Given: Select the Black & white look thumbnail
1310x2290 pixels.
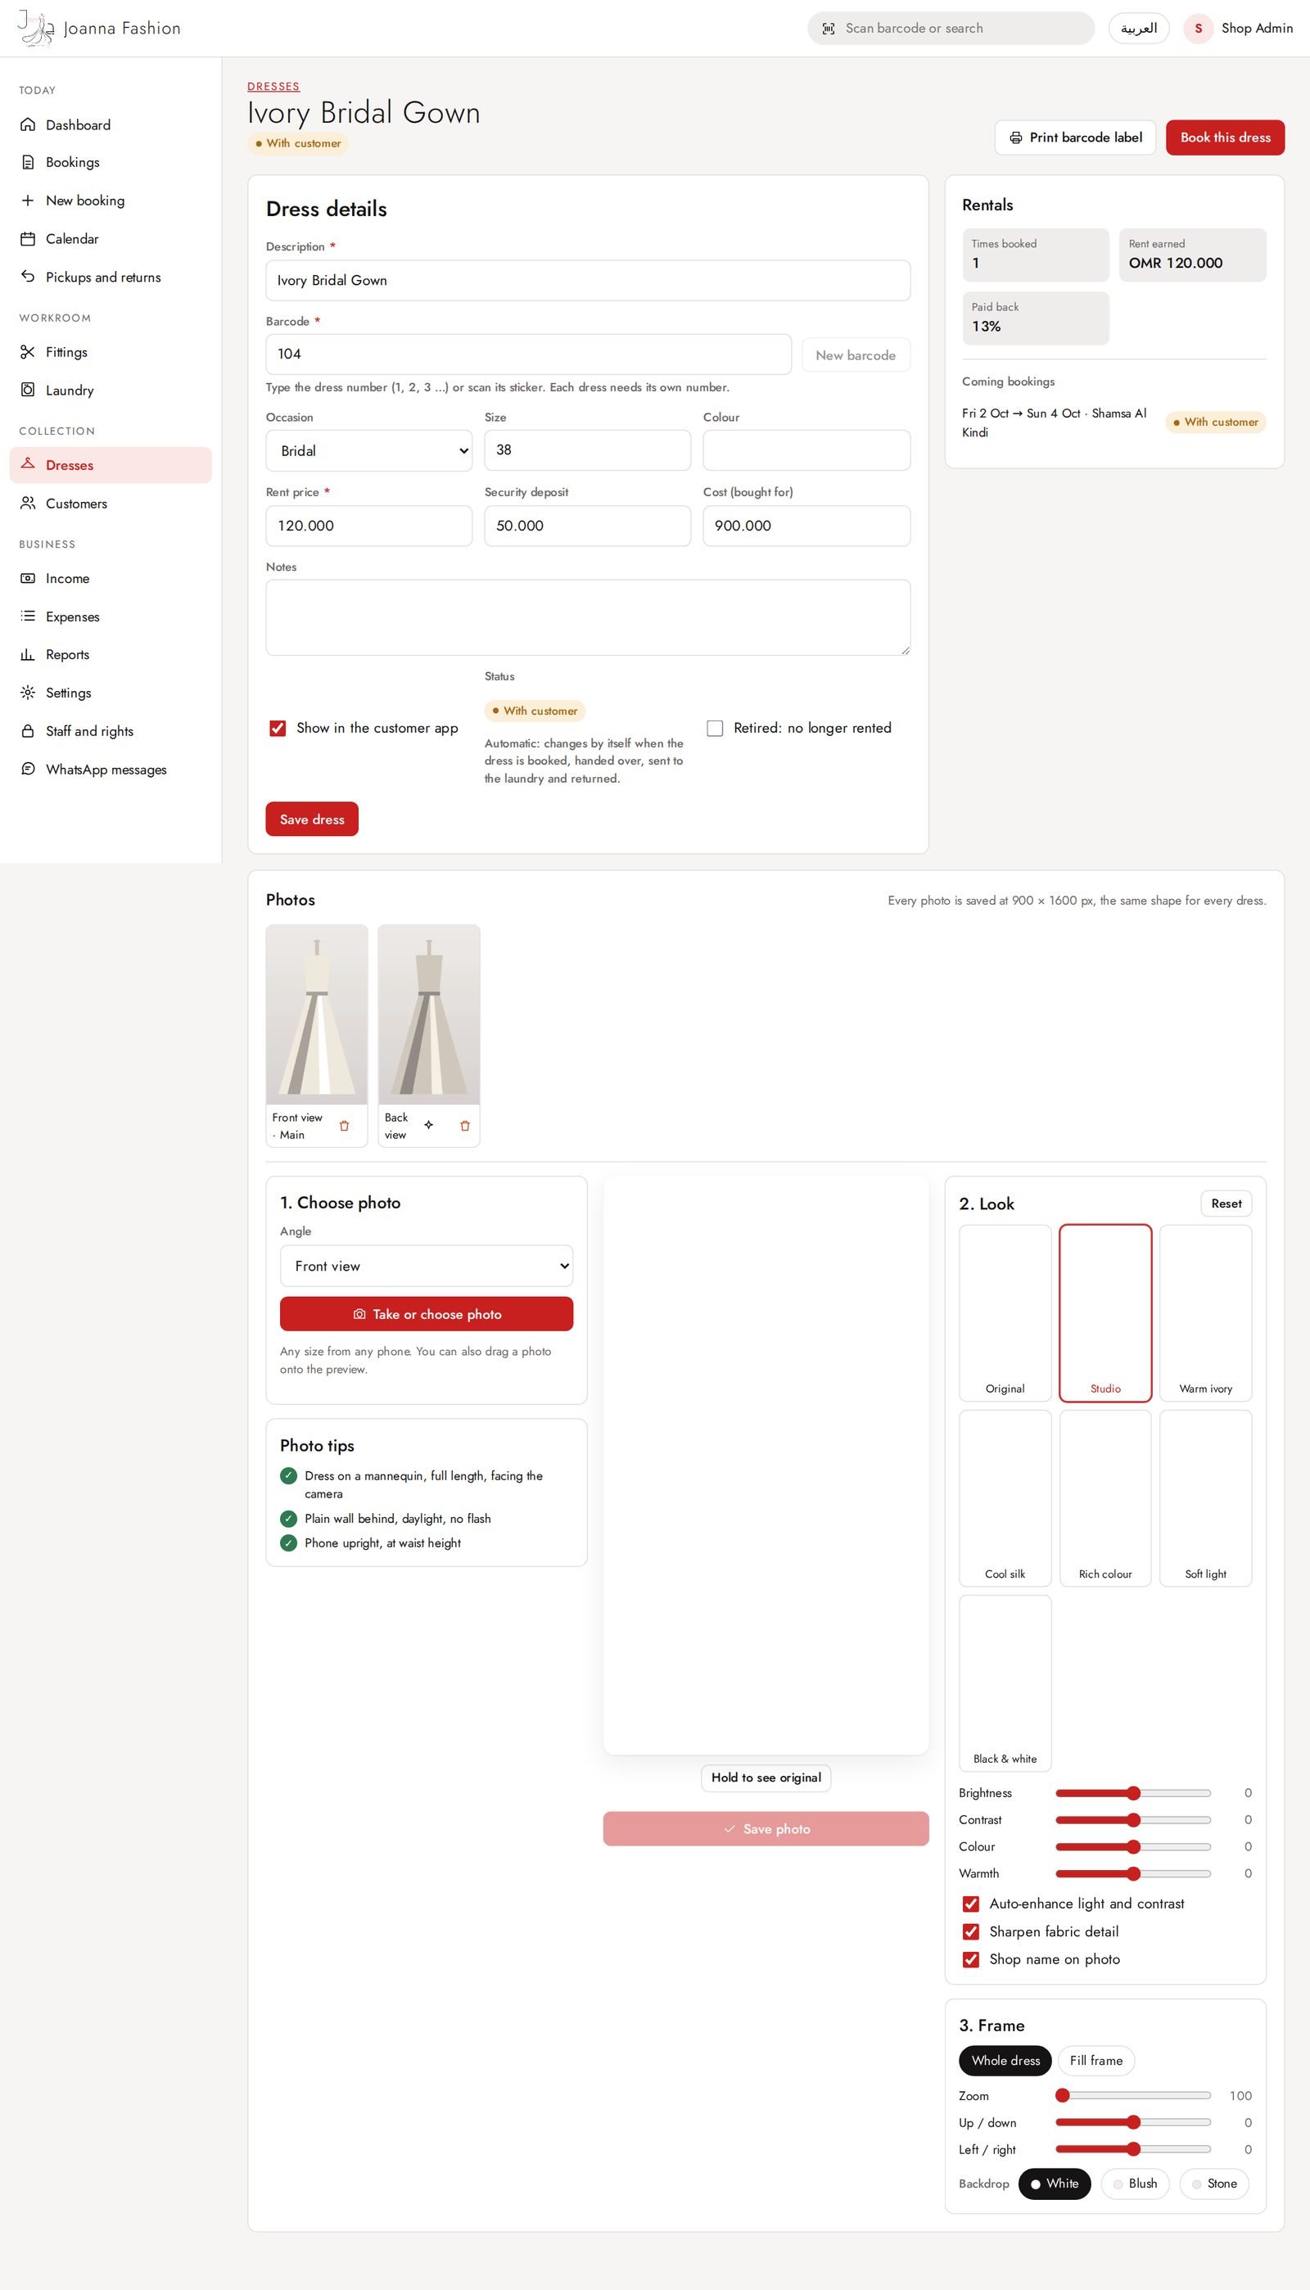Looking at the screenshot, I should coord(1005,1682).
